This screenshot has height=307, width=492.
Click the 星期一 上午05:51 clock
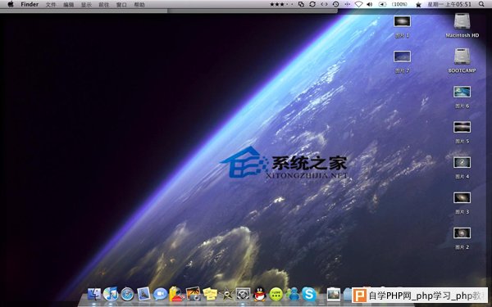click(449, 4)
